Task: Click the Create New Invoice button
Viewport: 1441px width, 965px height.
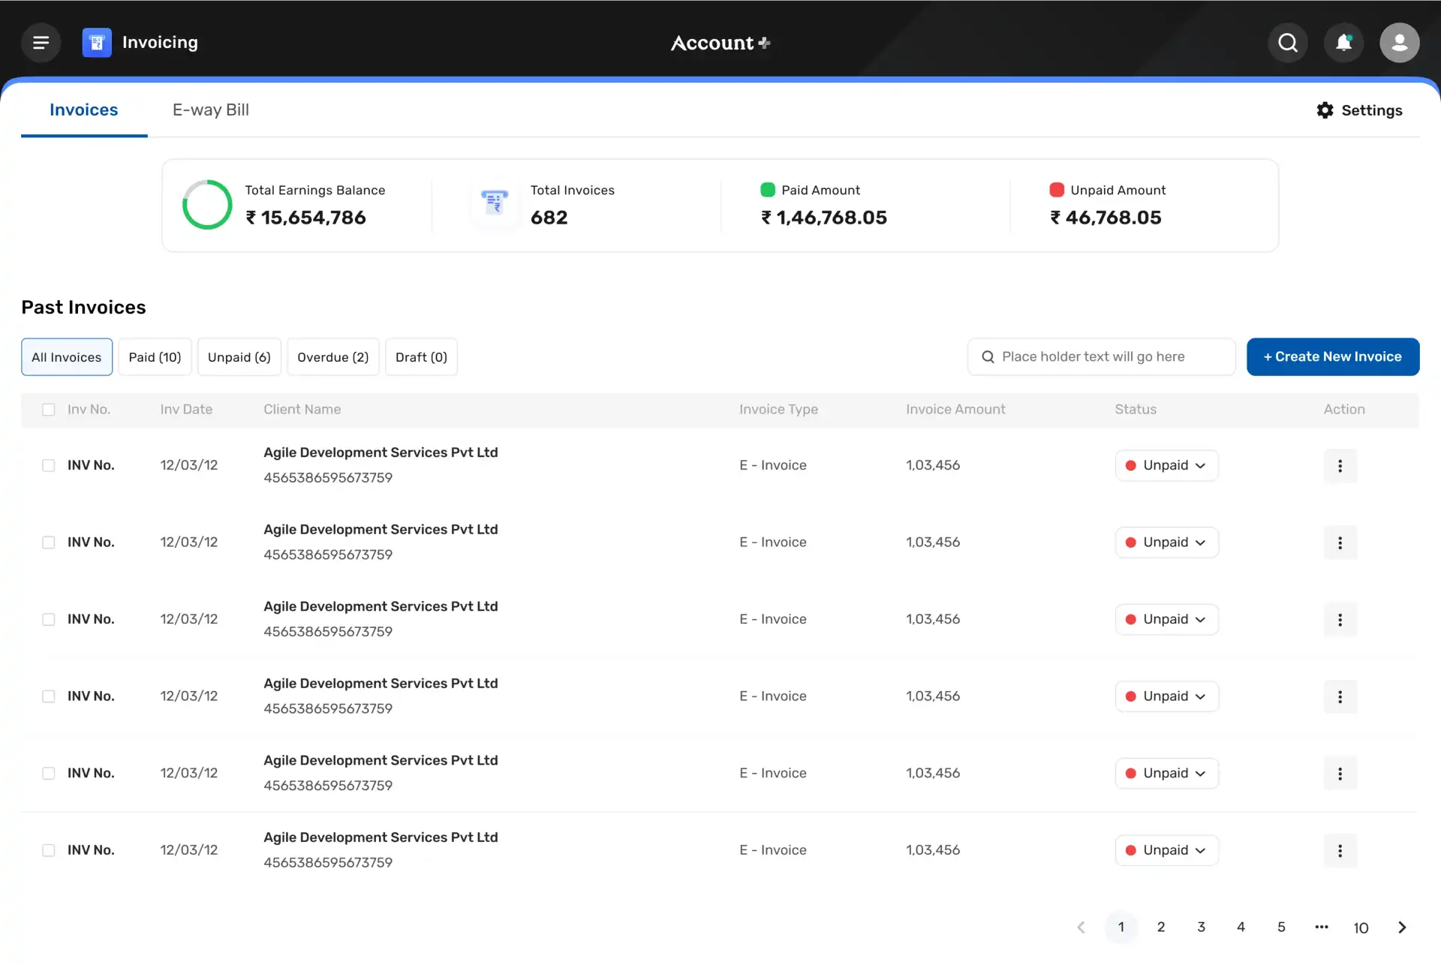Action: (x=1333, y=357)
